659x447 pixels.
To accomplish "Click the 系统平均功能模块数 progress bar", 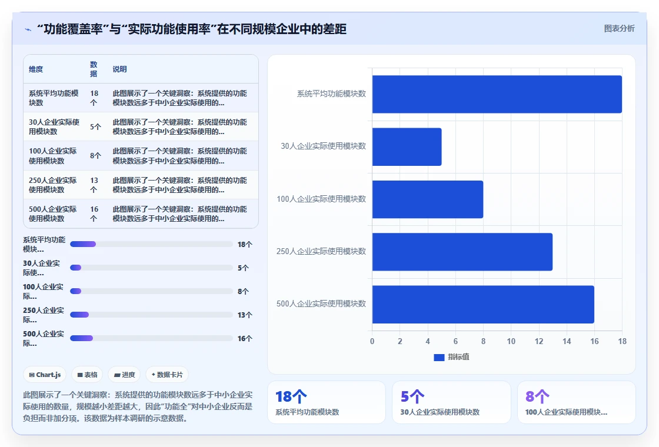I will [151, 244].
